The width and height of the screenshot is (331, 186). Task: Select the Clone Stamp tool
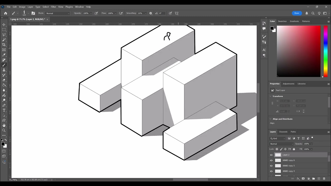4,70
